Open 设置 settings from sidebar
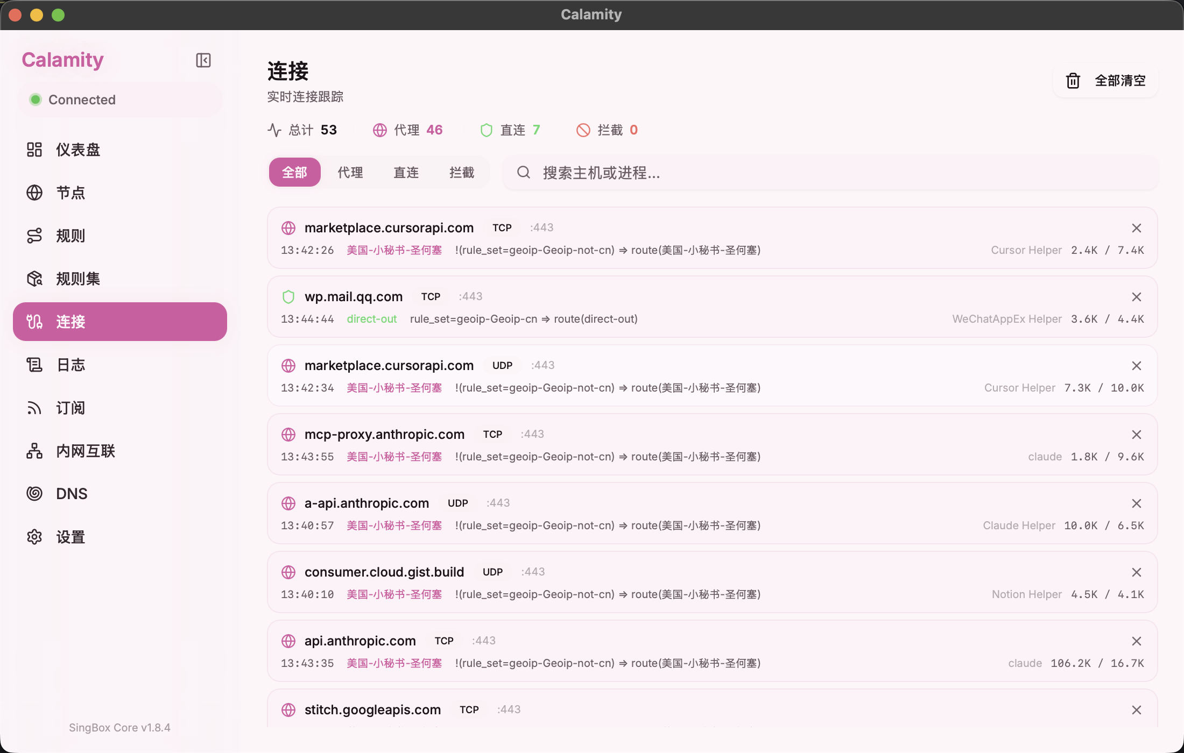 click(71, 537)
